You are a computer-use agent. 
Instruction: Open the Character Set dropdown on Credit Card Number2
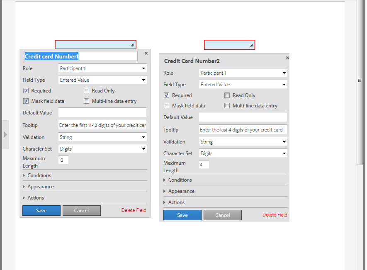click(243, 153)
